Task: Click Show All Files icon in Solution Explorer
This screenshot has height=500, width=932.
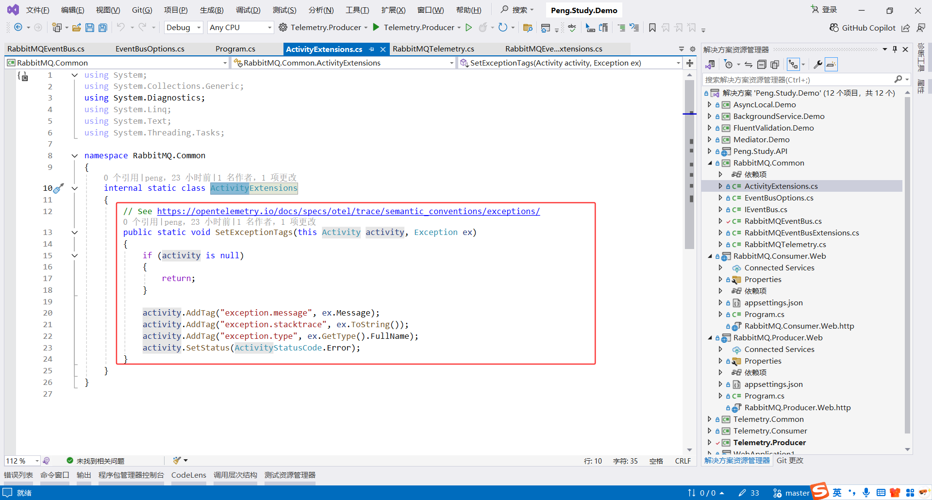Action: tap(775, 64)
